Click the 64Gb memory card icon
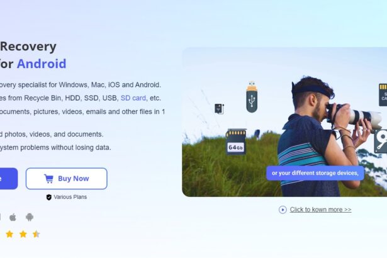Viewport: 387px width, 258px height. tap(236, 142)
